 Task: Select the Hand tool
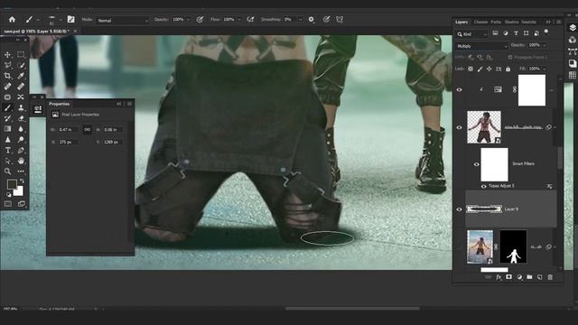coord(21,161)
